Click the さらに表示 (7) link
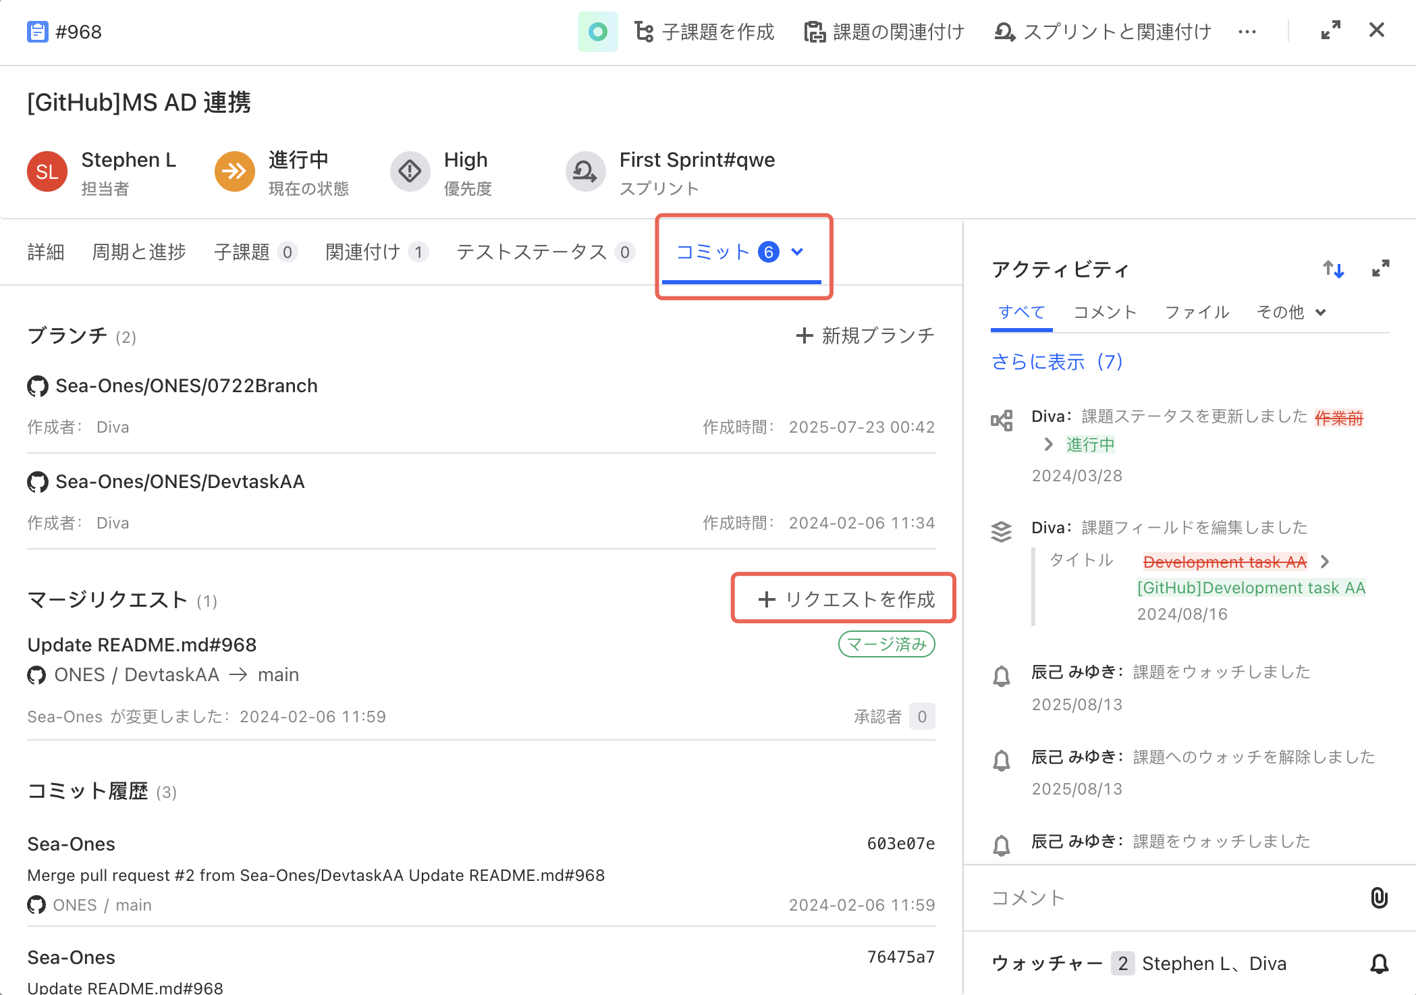Viewport: 1416px width, 995px height. tap(1057, 362)
